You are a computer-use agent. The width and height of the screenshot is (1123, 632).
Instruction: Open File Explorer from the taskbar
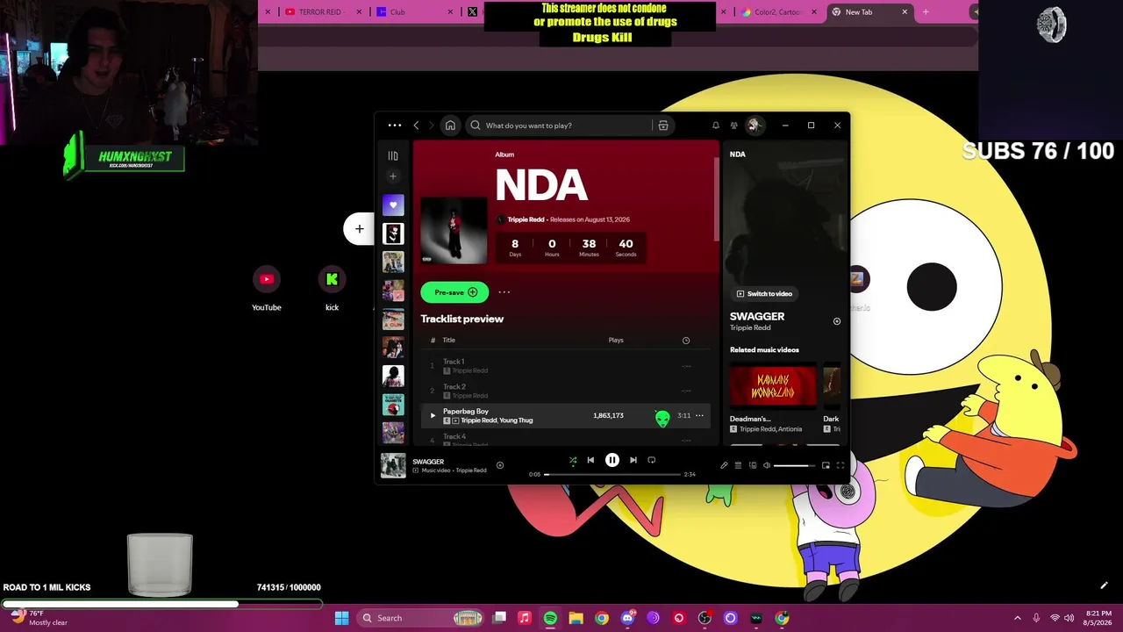pyautogui.click(x=576, y=618)
